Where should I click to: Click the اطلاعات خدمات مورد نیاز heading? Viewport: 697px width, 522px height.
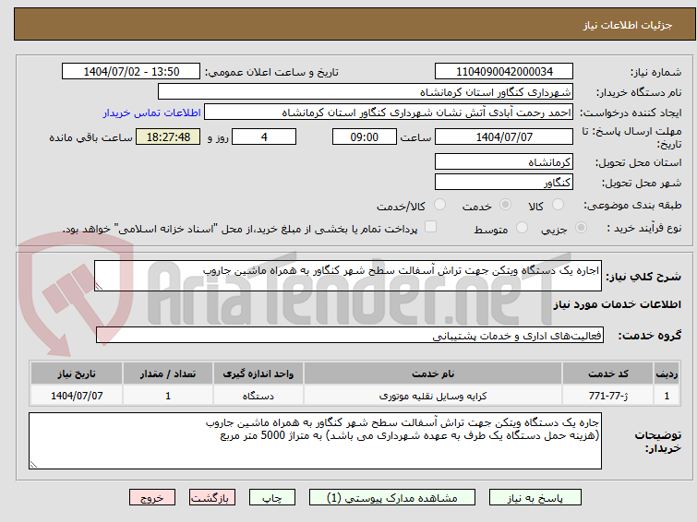click(x=617, y=304)
